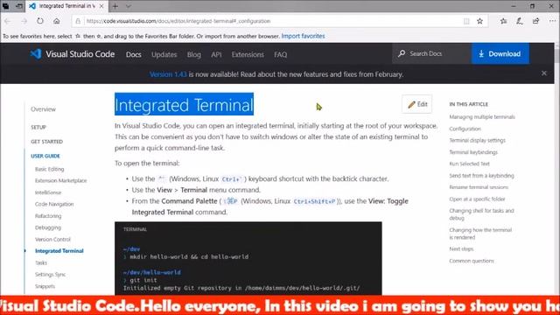
Task: Select Integrated Terminal in sidebar
Action: click(x=59, y=251)
